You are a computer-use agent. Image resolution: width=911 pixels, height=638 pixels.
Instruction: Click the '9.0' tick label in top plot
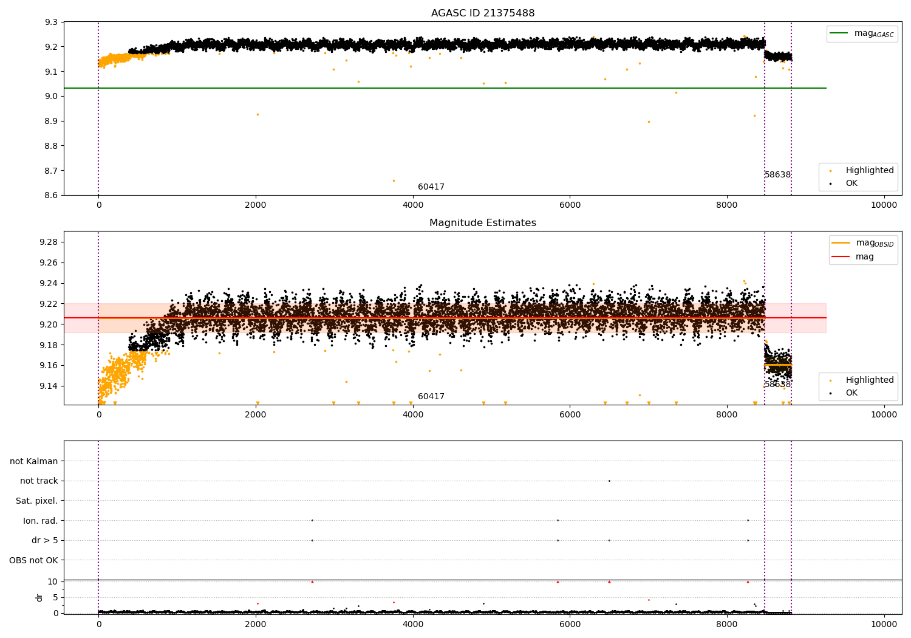[52, 96]
